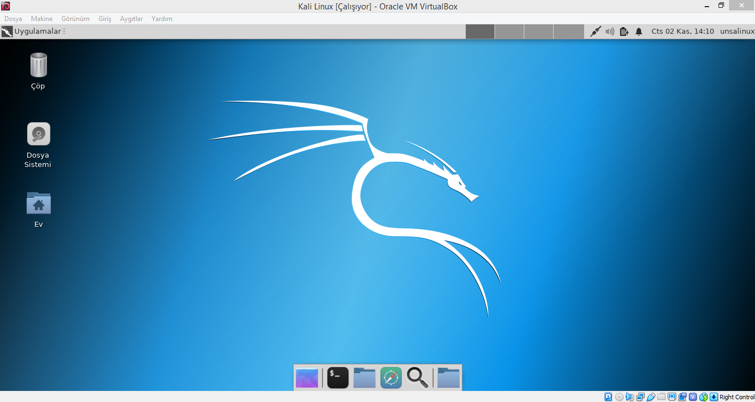Open the unsalinux user menu

coord(737,32)
